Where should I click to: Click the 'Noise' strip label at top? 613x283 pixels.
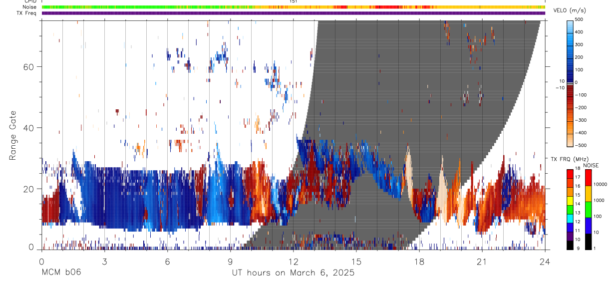pyautogui.click(x=30, y=7)
